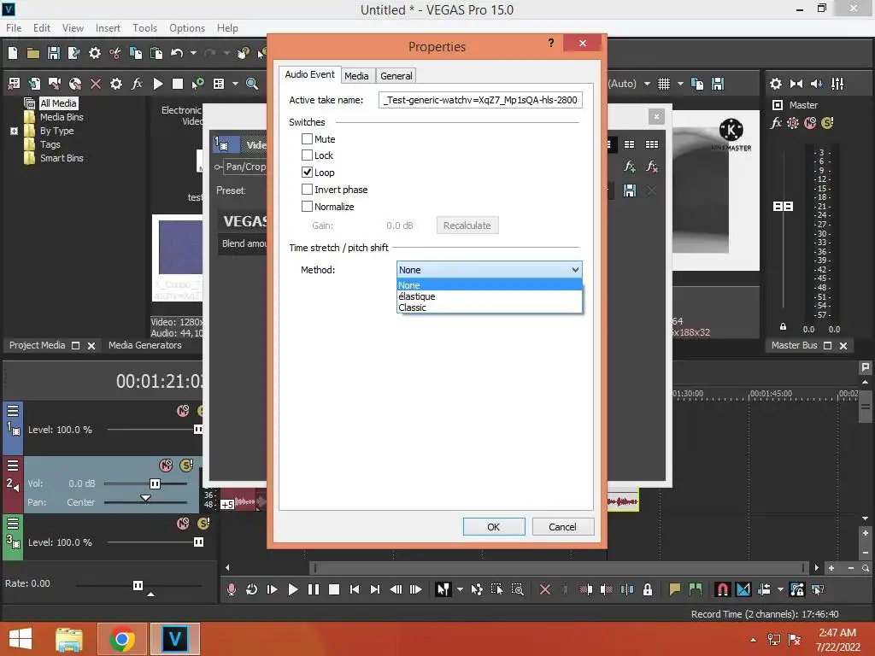Viewport: 875px width, 656px height.
Task: Enable the Invert phase checkbox
Action: tap(307, 190)
